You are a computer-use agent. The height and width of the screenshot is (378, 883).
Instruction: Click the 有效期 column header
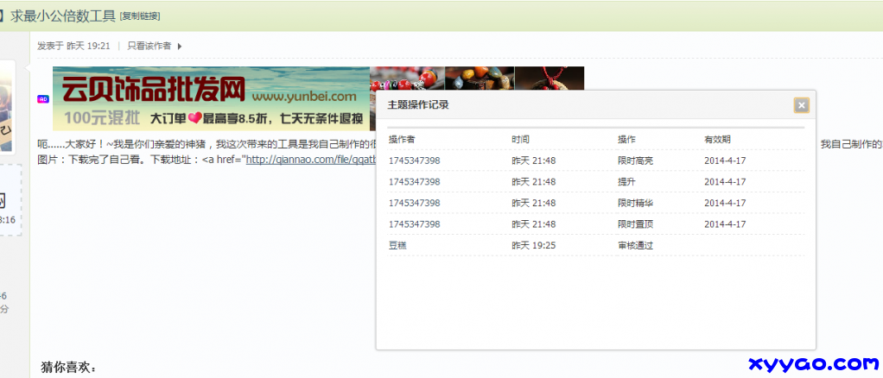coord(717,139)
